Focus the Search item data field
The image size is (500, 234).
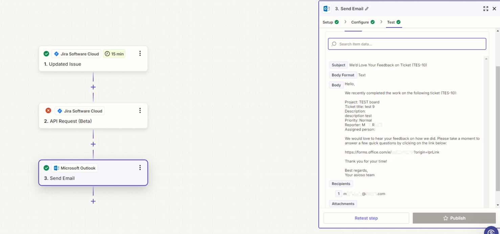(407, 44)
